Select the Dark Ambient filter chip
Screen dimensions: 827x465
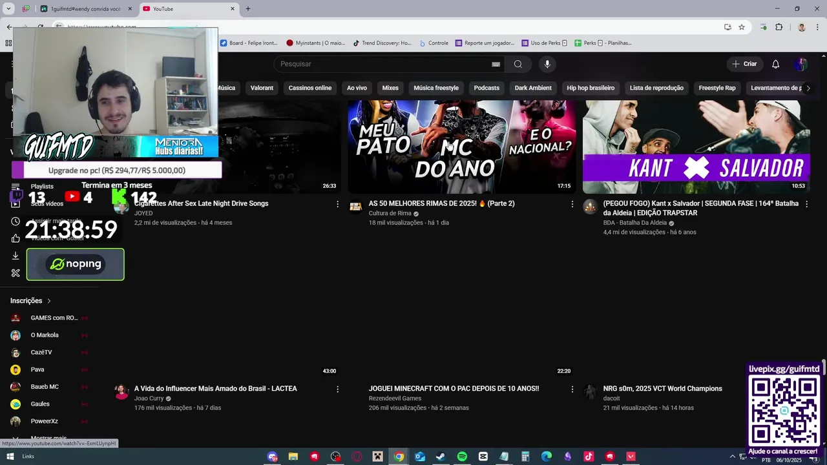(533, 88)
